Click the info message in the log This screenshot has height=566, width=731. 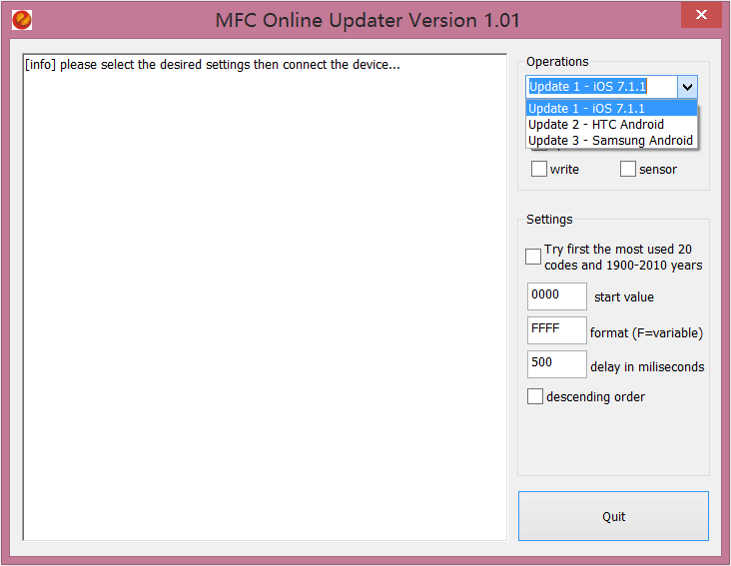pos(212,66)
